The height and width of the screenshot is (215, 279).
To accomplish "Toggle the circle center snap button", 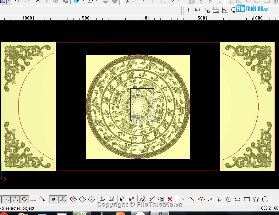I will tap(24, 199).
